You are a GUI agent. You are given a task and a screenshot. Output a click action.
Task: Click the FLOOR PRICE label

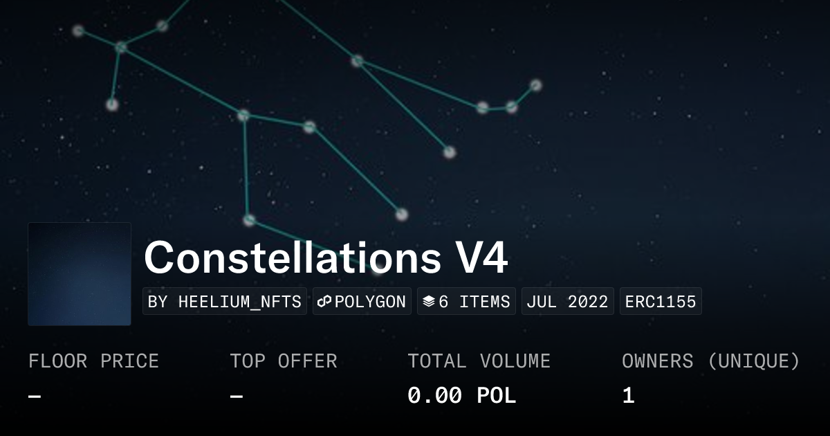point(93,361)
